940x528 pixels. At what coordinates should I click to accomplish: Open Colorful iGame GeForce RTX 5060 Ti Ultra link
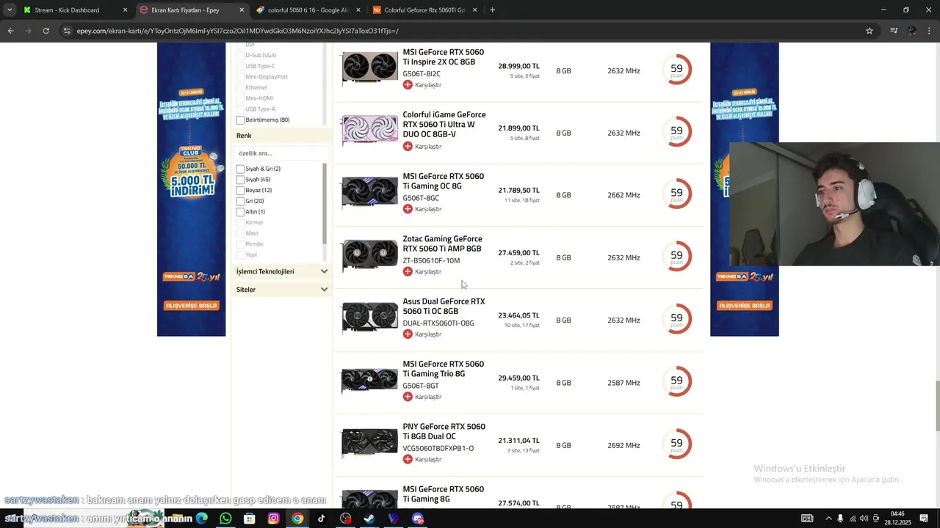444,125
